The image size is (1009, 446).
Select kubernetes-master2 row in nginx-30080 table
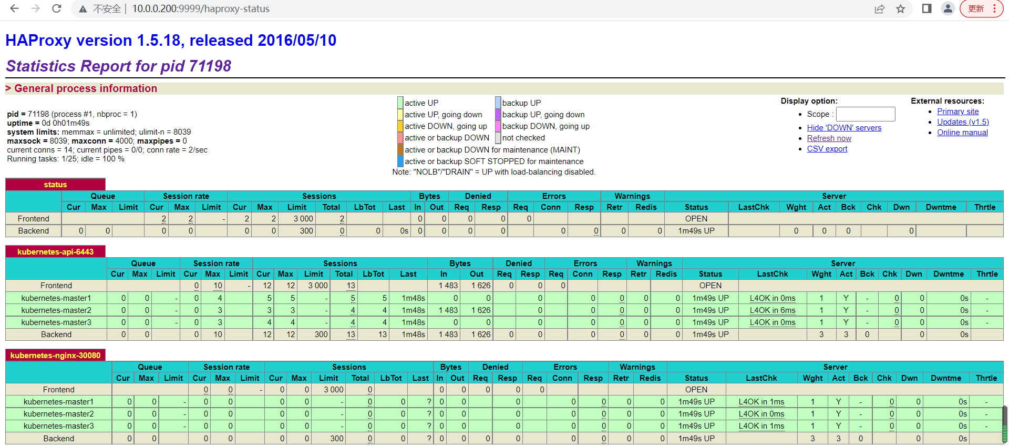(504, 414)
